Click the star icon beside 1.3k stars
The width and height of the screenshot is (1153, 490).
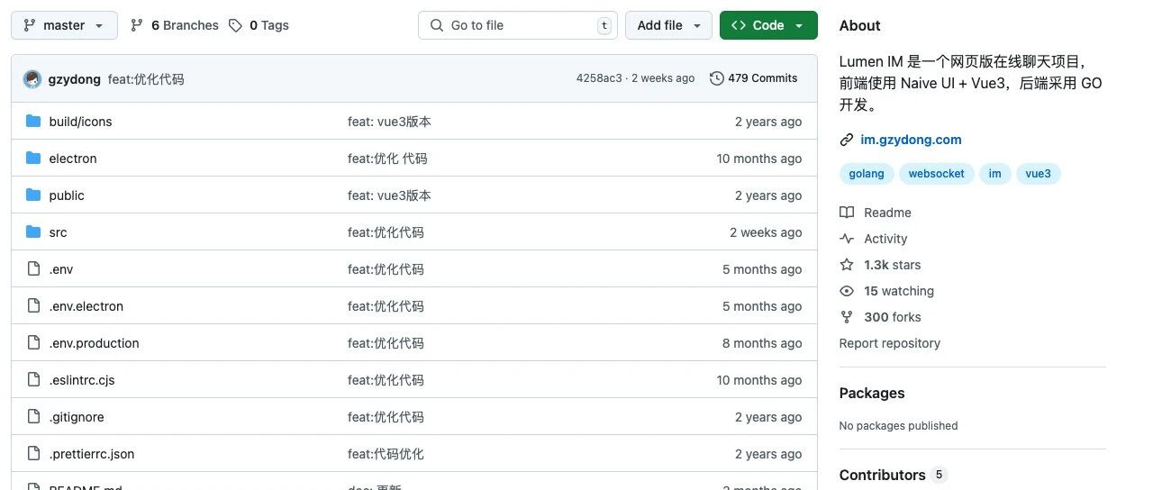point(847,265)
